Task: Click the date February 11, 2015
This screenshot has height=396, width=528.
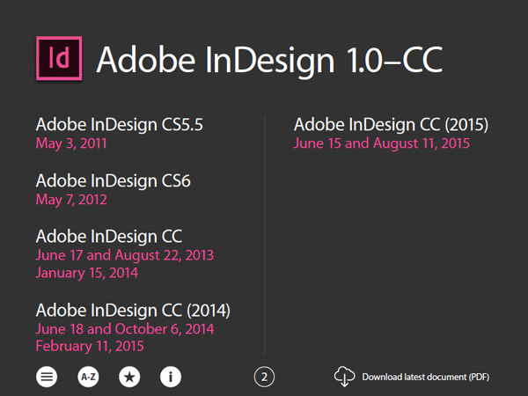Action: [90, 346]
